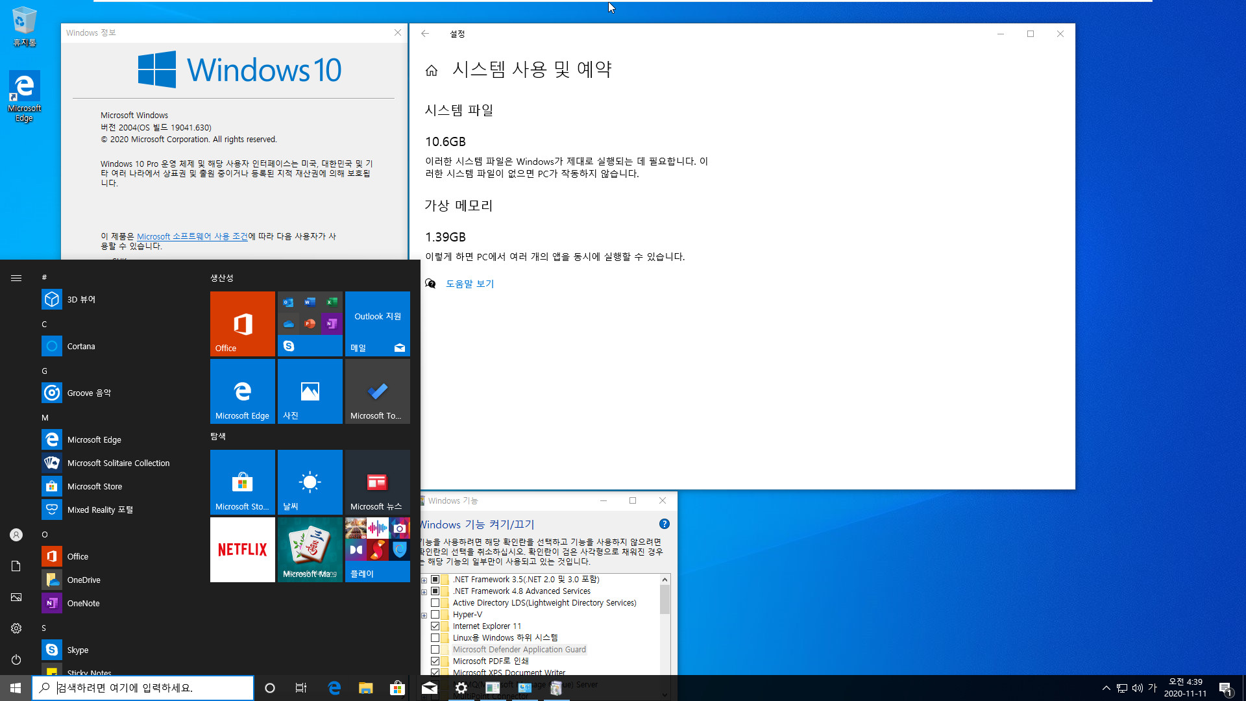Click the taskbar search input box
This screenshot has height=701, width=1246.
pos(143,688)
